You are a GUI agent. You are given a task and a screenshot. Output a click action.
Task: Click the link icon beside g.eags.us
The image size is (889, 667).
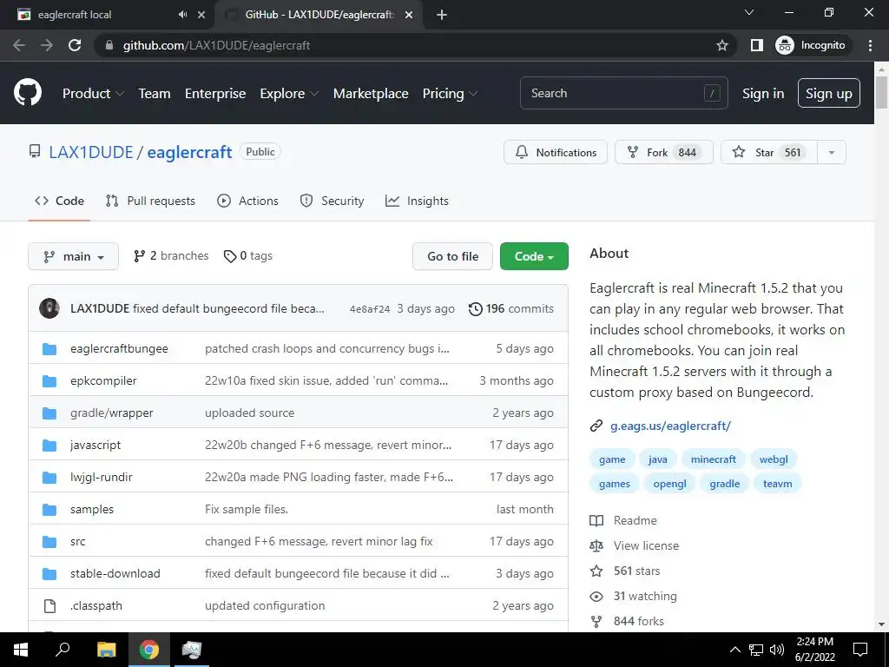coord(596,426)
